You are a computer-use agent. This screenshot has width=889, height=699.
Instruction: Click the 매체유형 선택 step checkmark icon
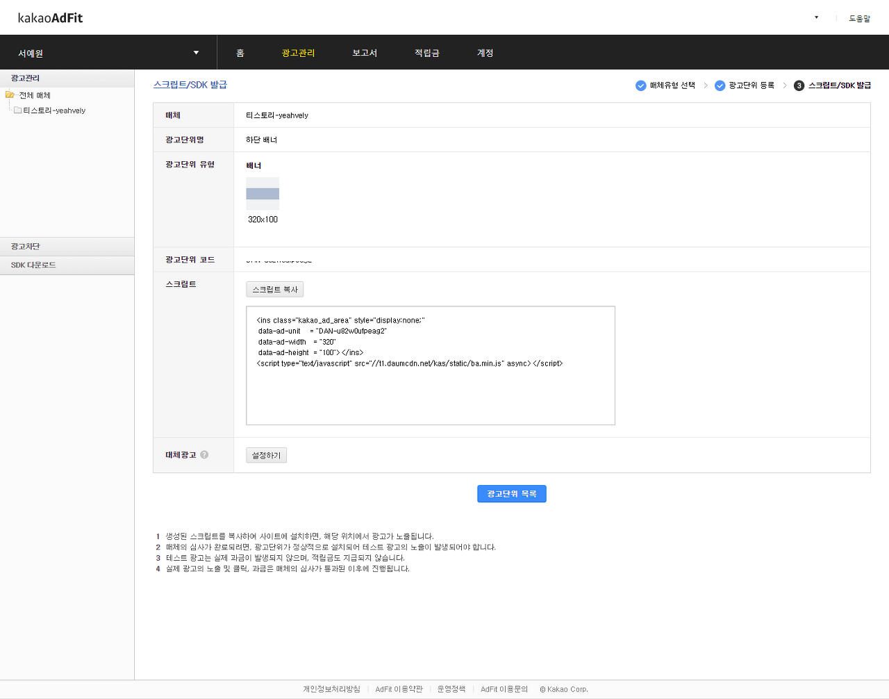(641, 85)
